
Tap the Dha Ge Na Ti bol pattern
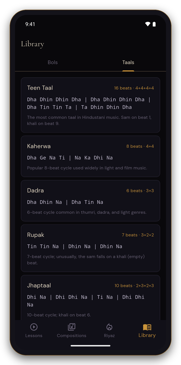[70, 158]
